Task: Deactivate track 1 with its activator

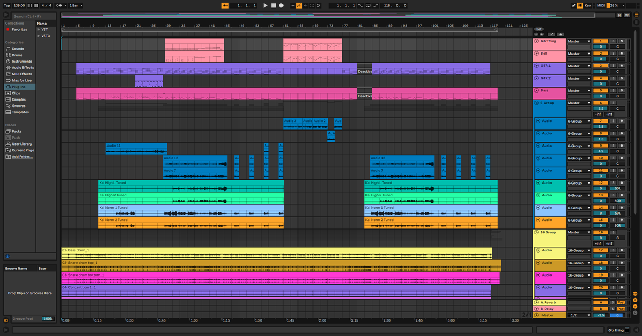Action: [601, 41]
